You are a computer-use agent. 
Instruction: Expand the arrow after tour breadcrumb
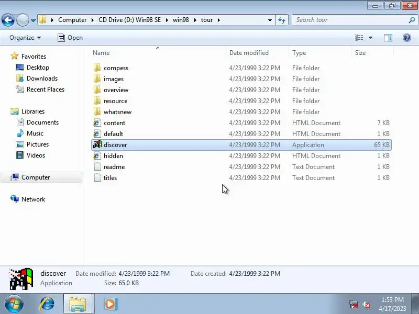point(219,20)
